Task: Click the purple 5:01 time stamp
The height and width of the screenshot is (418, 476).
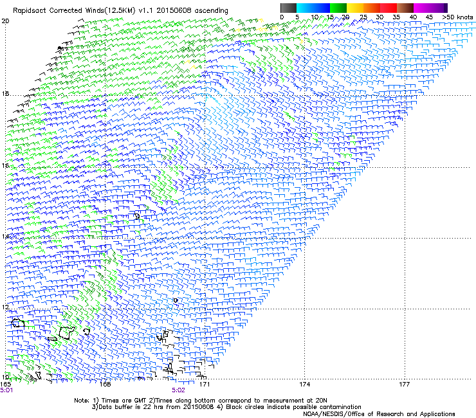Action: point(6,390)
